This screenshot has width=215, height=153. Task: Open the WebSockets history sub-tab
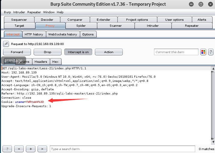click(63, 34)
